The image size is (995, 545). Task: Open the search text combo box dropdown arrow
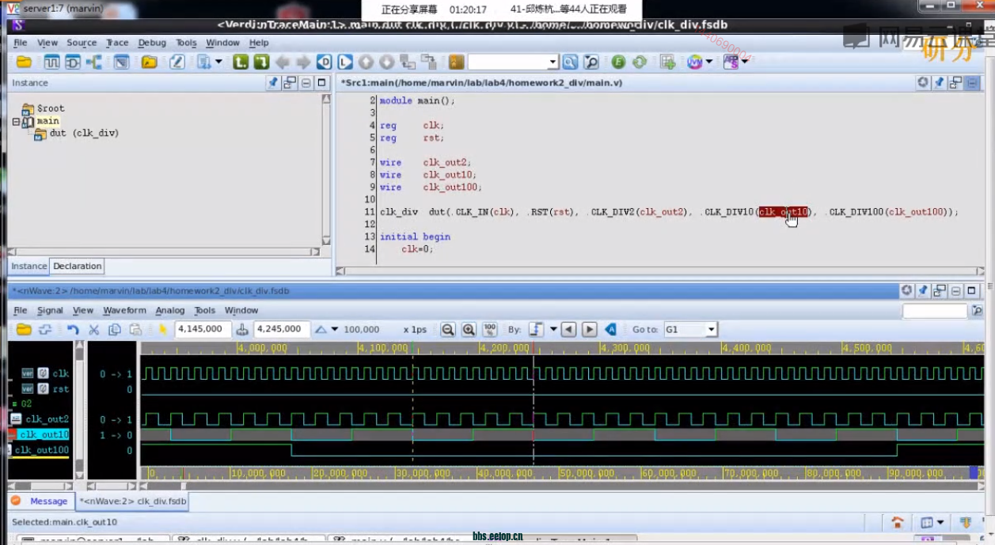(x=553, y=62)
